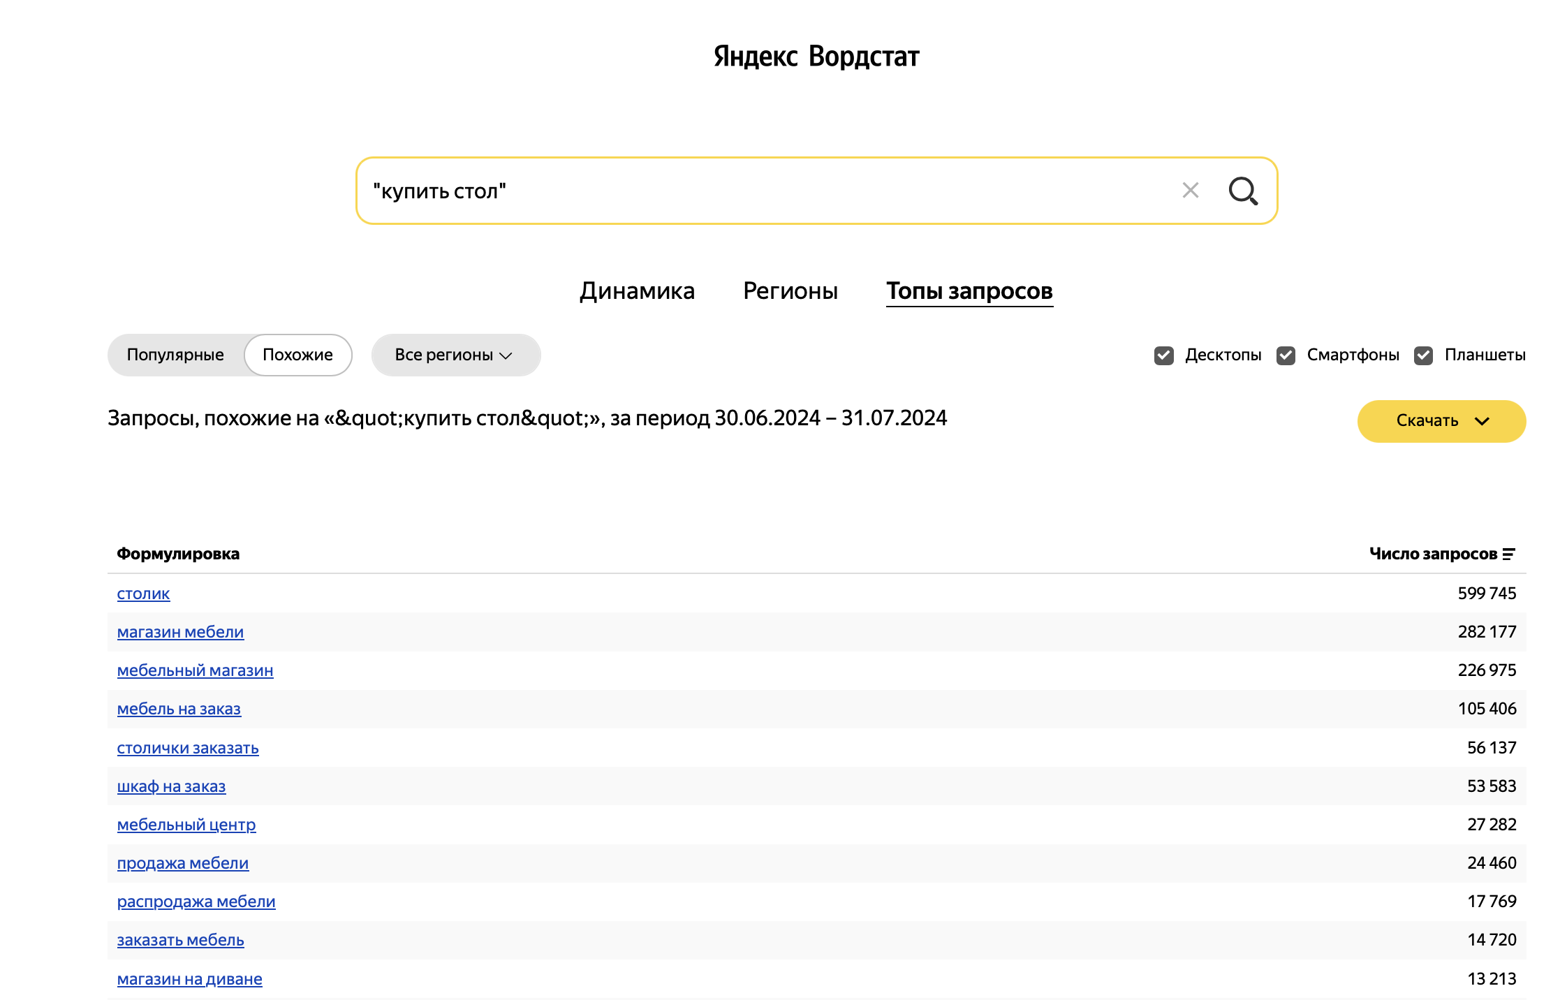Click the magnifying glass search icon
The height and width of the screenshot is (1000, 1567).
pos(1243,191)
